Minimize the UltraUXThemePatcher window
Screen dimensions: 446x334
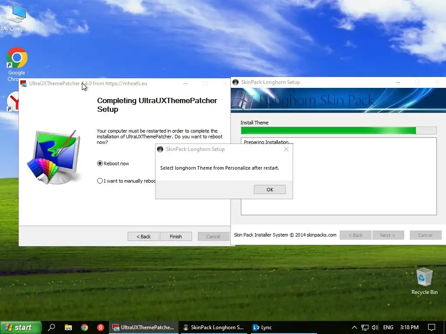pos(186,83)
